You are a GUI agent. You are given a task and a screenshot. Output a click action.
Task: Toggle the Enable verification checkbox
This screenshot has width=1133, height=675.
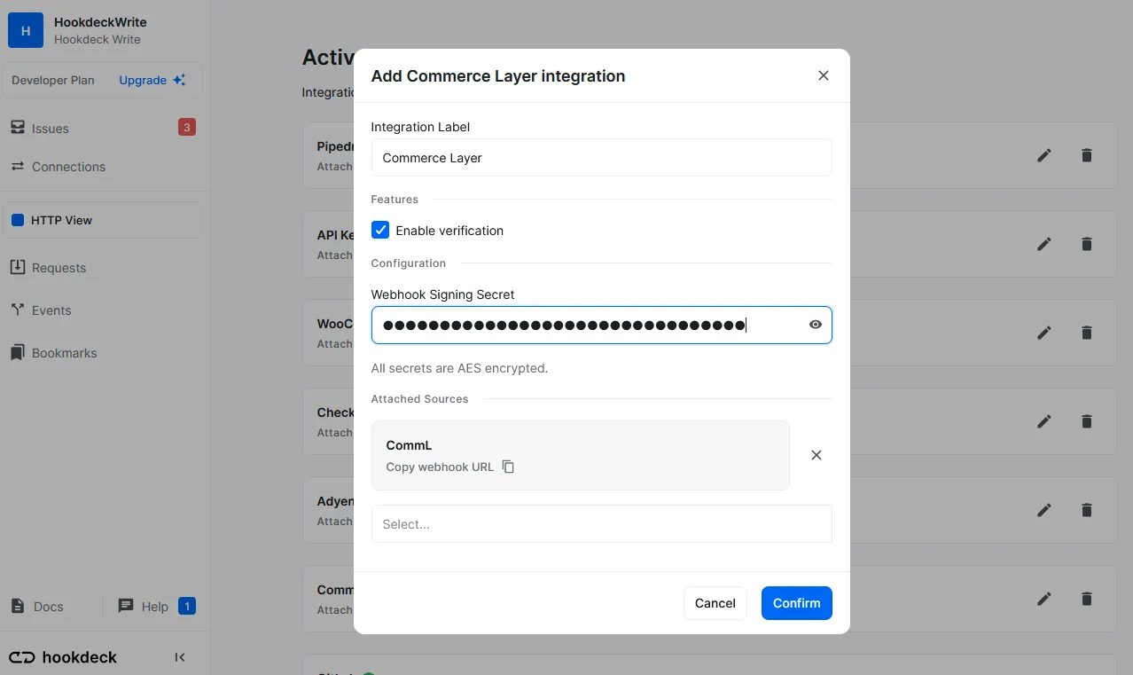click(380, 231)
